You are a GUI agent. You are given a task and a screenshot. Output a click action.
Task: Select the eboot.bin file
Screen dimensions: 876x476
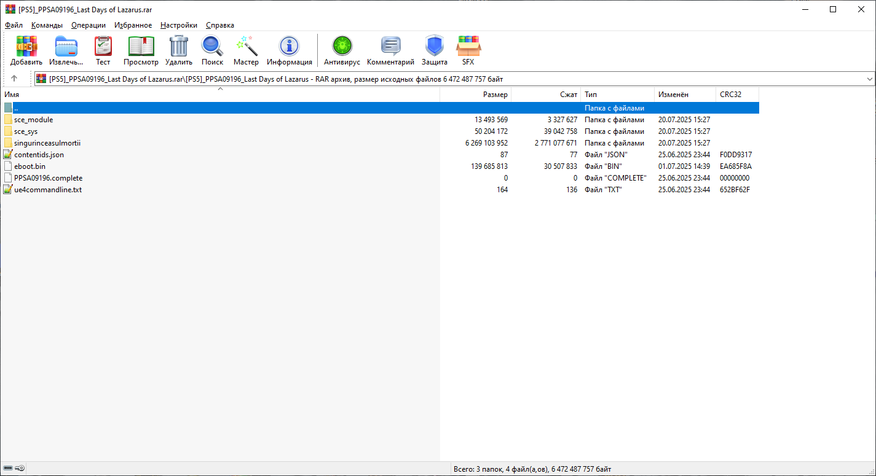(x=30, y=166)
